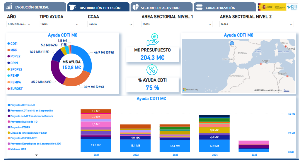Image resolution: width=300 pixels, height=160 pixels.
Task: Open the Sectores de Actividad tab
Action: click(x=161, y=7)
